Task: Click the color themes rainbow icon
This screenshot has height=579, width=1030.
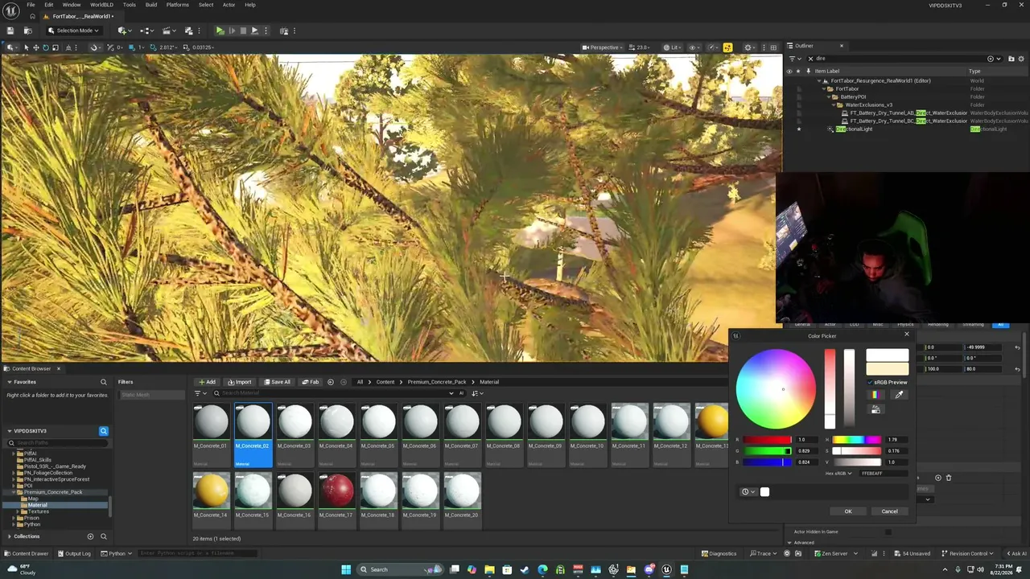Action: [x=875, y=394]
